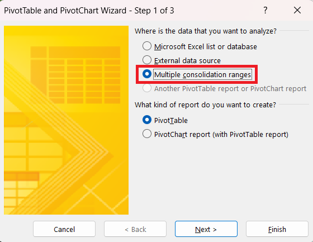Click the 'Microsoft Excel list or database' label text
313x242 pixels.
(x=206, y=47)
